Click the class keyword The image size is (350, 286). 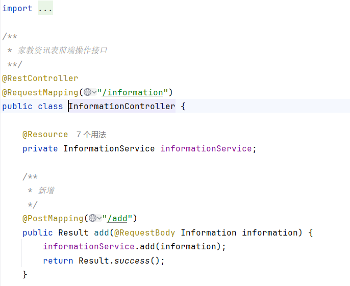coord(51,106)
